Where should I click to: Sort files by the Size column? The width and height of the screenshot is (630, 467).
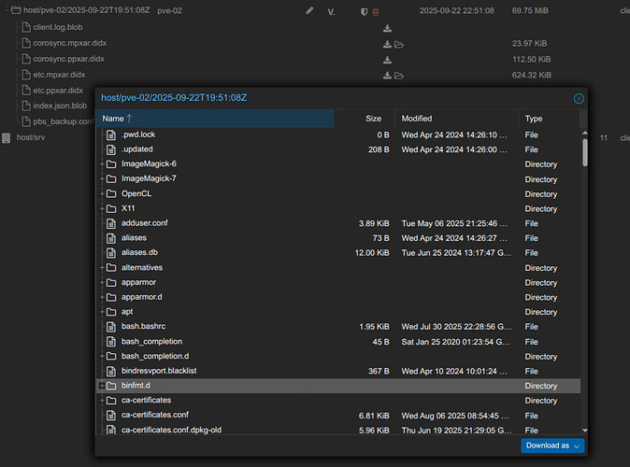click(373, 119)
